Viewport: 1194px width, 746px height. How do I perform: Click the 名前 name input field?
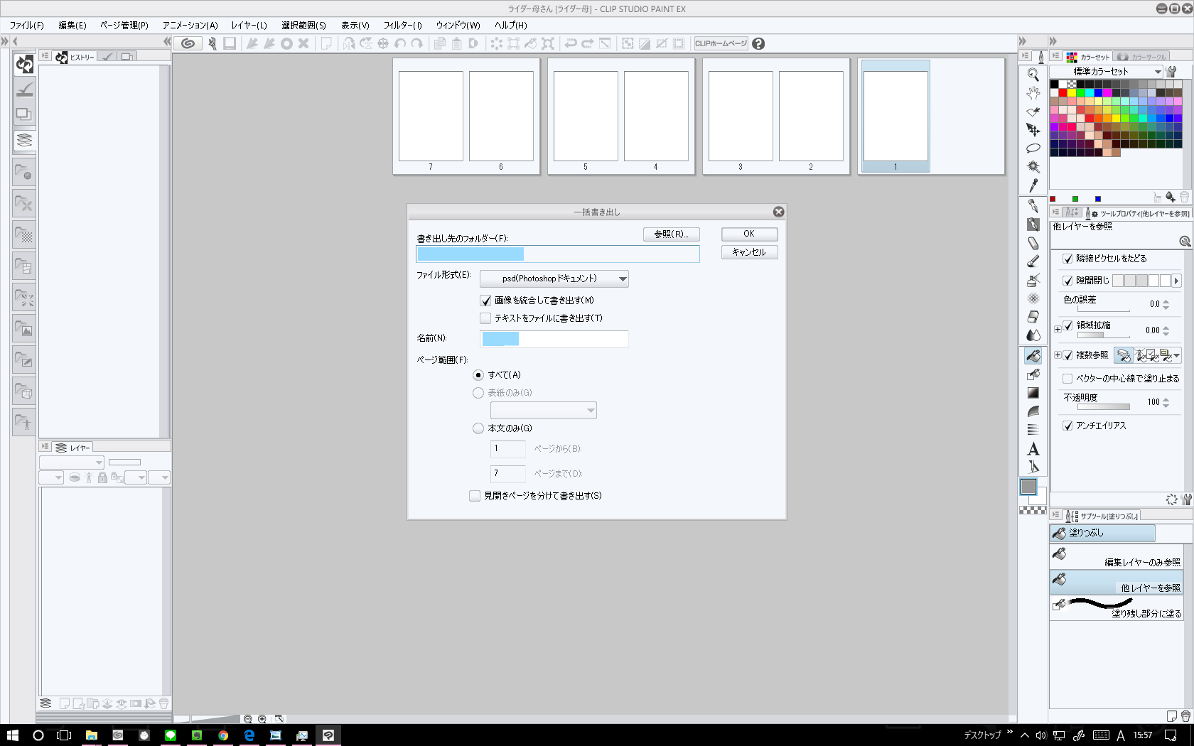pos(554,339)
